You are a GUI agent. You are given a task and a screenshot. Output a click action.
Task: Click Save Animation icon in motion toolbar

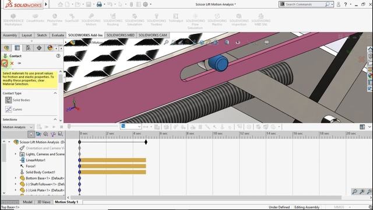coord(157,127)
